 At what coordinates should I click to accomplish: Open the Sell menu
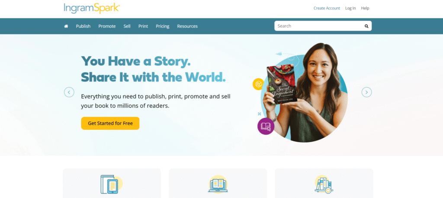[x=127, y=26]
